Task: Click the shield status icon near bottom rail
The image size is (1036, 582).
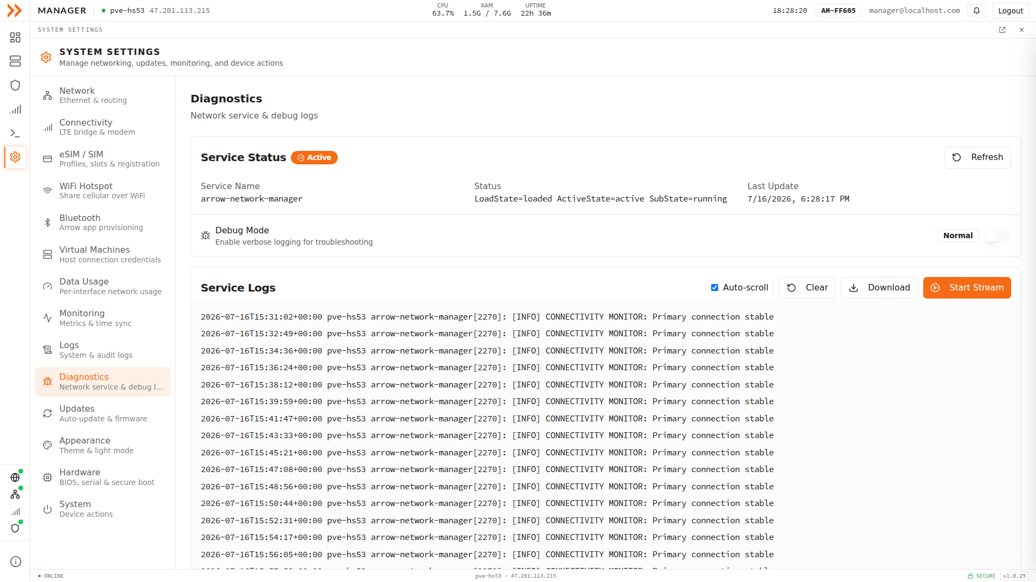Action: pos(15,528)
